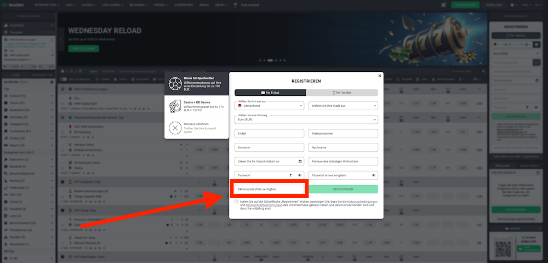This screenshot has width=548, height=263.
Task: Focus the Nachname input field
Action: pyautogui.click(x=343, y=147)
